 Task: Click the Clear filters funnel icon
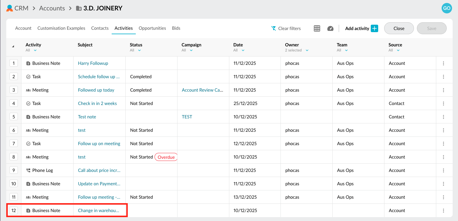[x=274, y=29]
